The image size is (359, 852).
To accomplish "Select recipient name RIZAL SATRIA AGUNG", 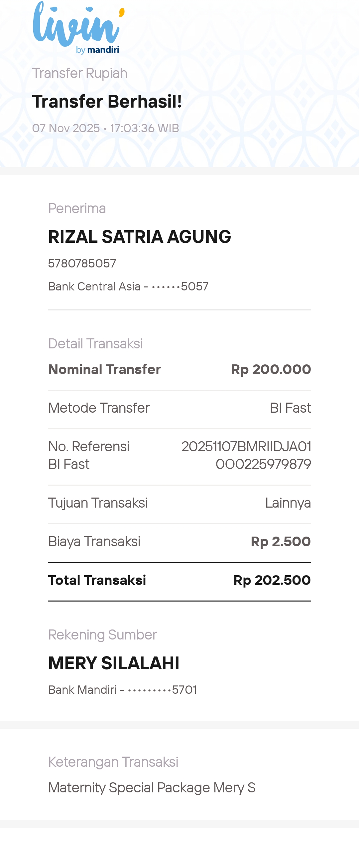I will pyautogui.click(x=140, y=237).
